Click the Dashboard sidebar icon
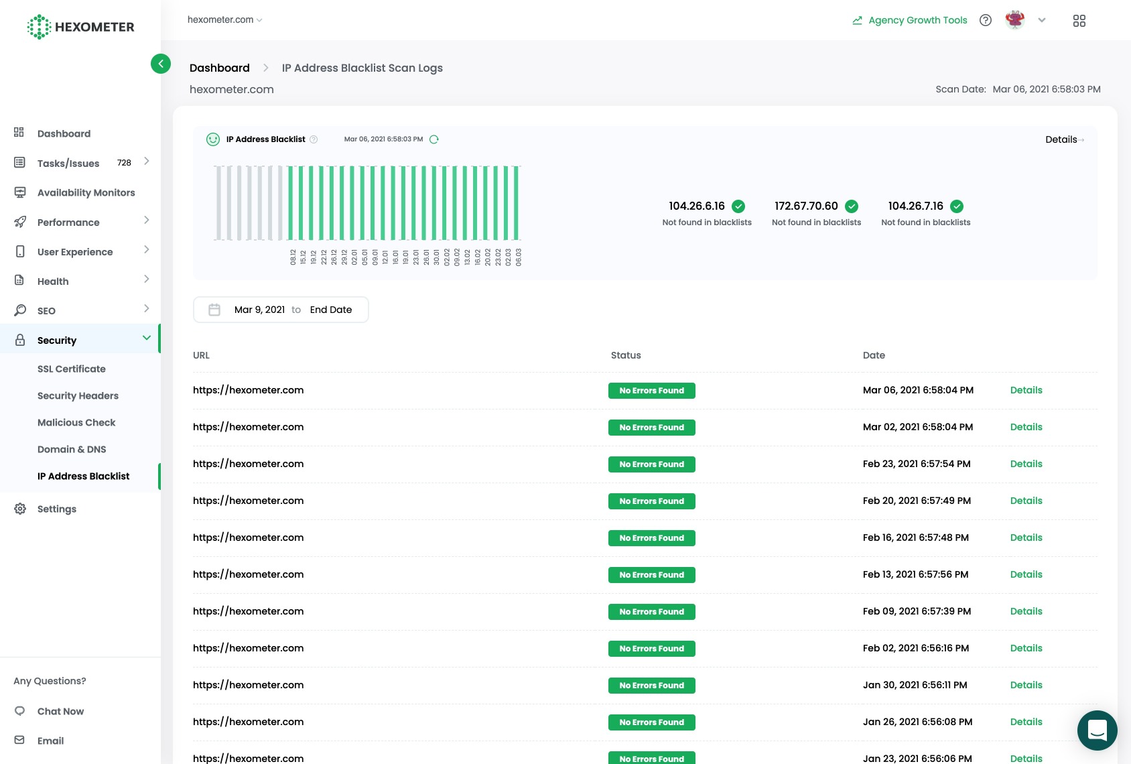The width and height of the screenshot is (1131, 764). pyautogui.click(x=19, y=133)
